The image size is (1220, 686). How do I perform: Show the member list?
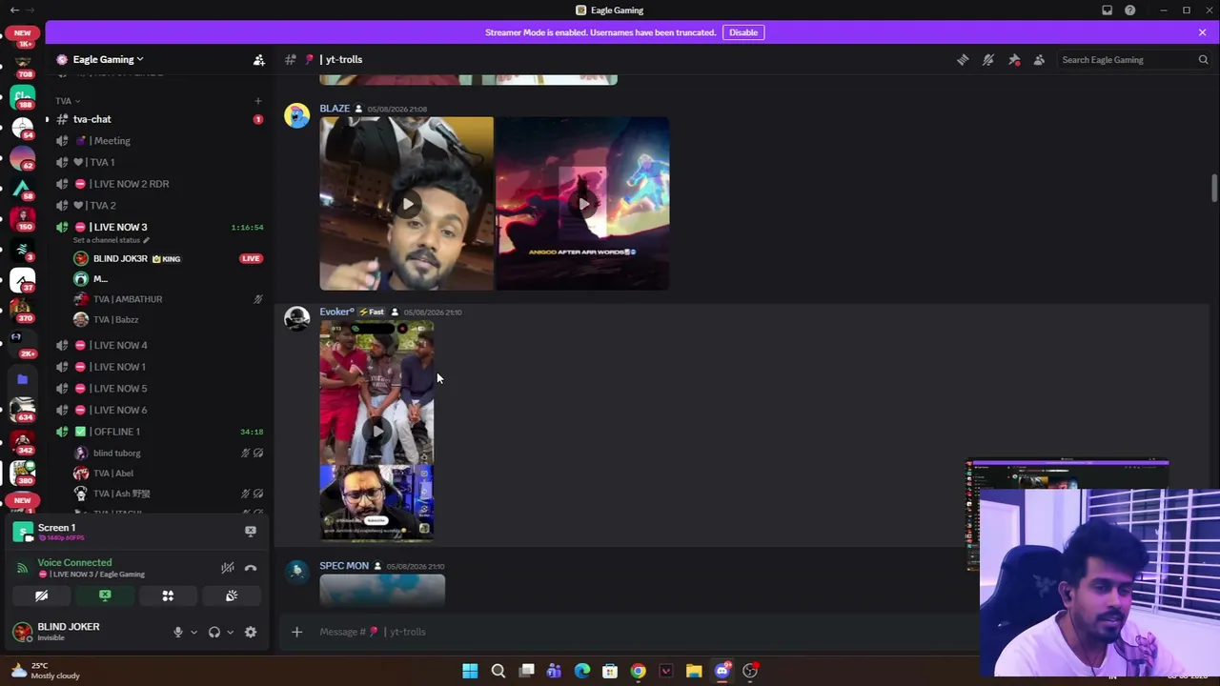pos(1039,59)
